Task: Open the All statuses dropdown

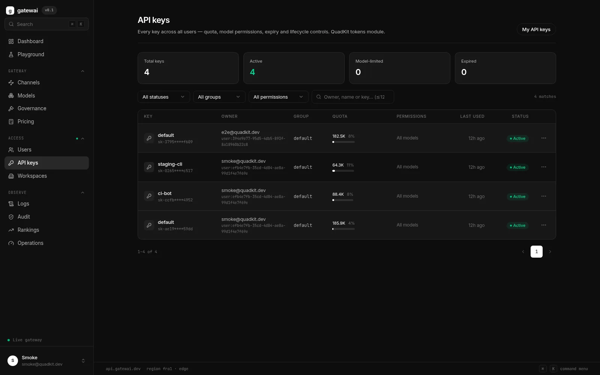Action: 164,97
